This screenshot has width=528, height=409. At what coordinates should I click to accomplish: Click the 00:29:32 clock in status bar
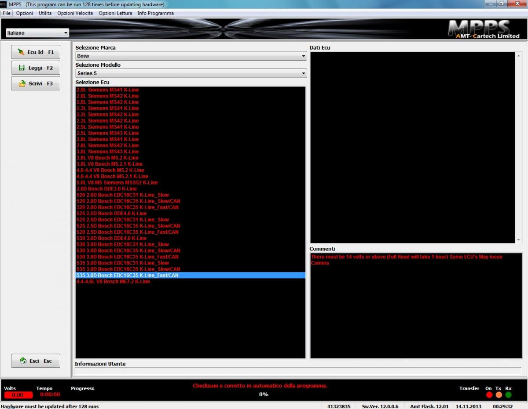[503, 406]
